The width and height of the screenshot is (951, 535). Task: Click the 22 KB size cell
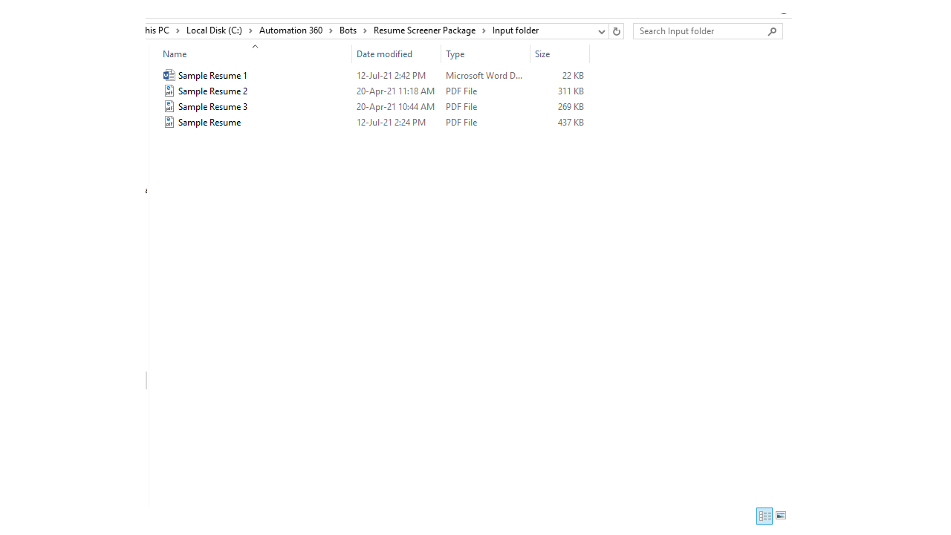(573, 76)
